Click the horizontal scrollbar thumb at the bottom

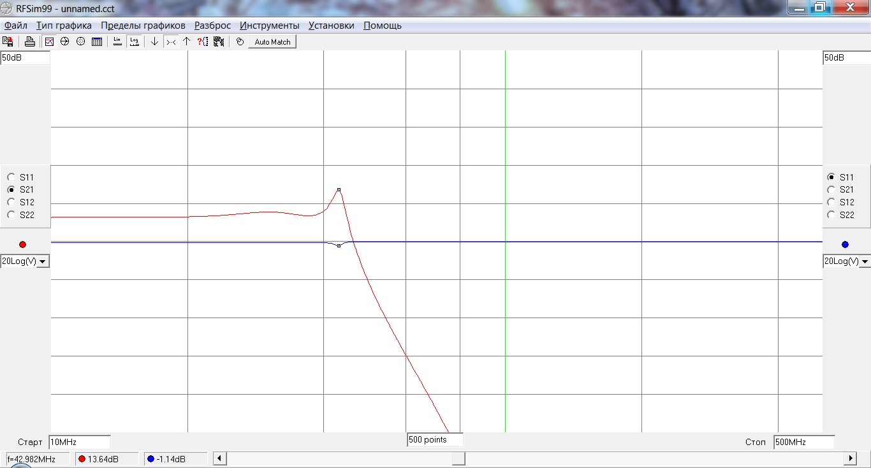[x=458, y=458]
